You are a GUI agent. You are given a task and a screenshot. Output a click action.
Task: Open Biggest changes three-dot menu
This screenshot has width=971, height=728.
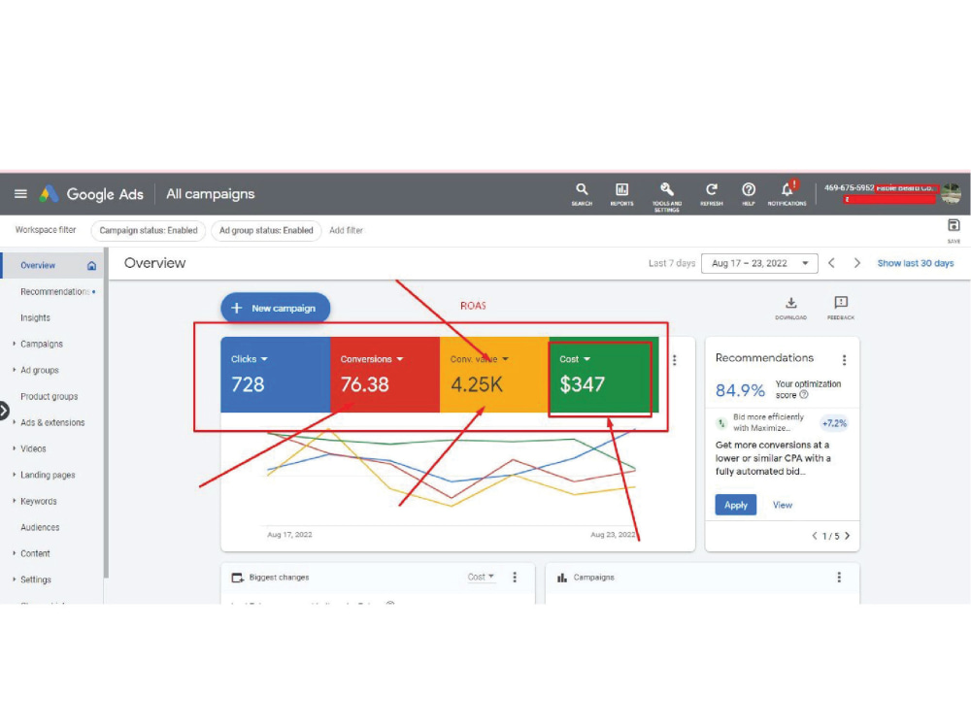515,577
